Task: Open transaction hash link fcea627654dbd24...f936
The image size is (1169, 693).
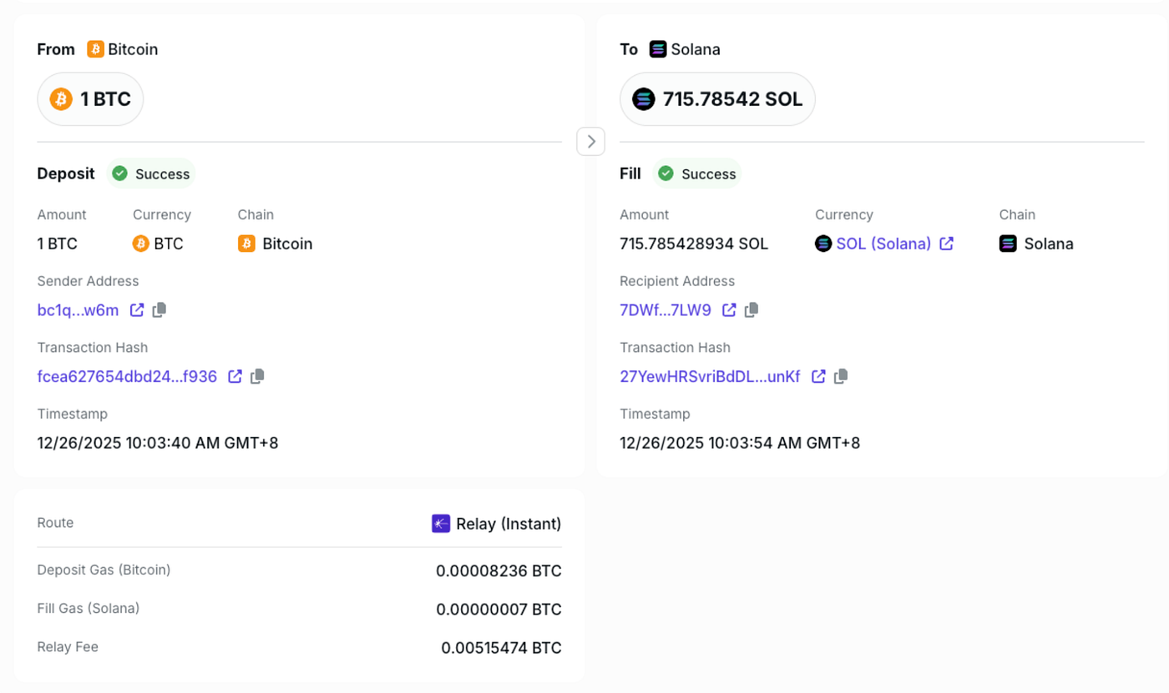Action: (x=128, y=376)
